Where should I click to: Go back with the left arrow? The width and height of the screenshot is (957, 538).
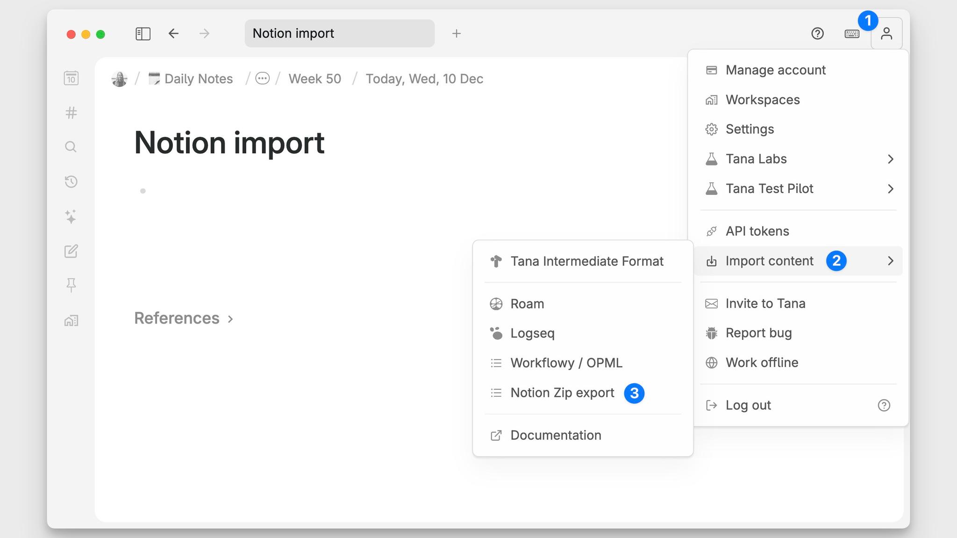(x=173, y=34)
